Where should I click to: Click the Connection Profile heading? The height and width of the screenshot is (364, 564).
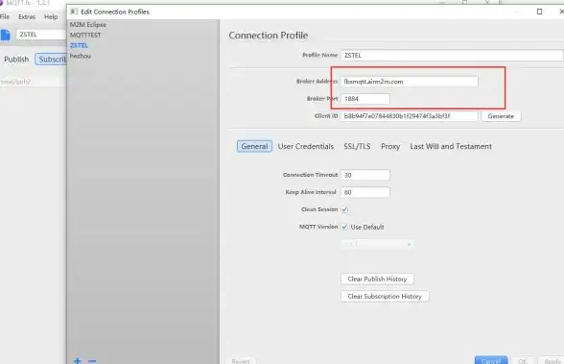(269, 36)
